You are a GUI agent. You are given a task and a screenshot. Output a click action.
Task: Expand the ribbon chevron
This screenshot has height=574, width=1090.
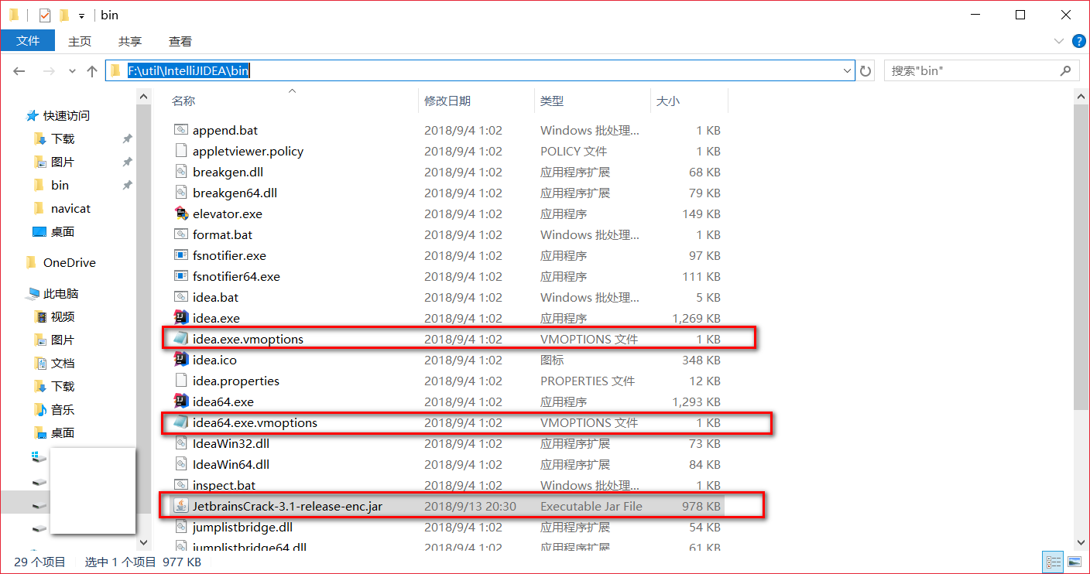coord(1058,41)
